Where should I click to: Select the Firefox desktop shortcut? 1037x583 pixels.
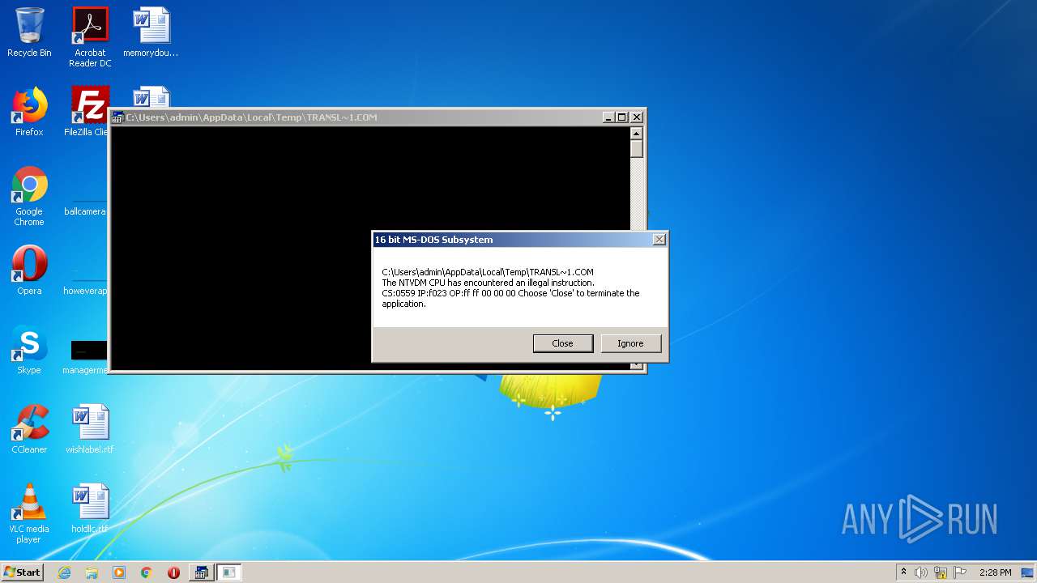coord(29,113)
